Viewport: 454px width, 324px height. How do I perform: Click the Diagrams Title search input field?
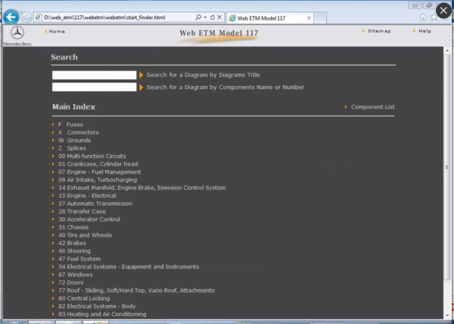[94, 75]
